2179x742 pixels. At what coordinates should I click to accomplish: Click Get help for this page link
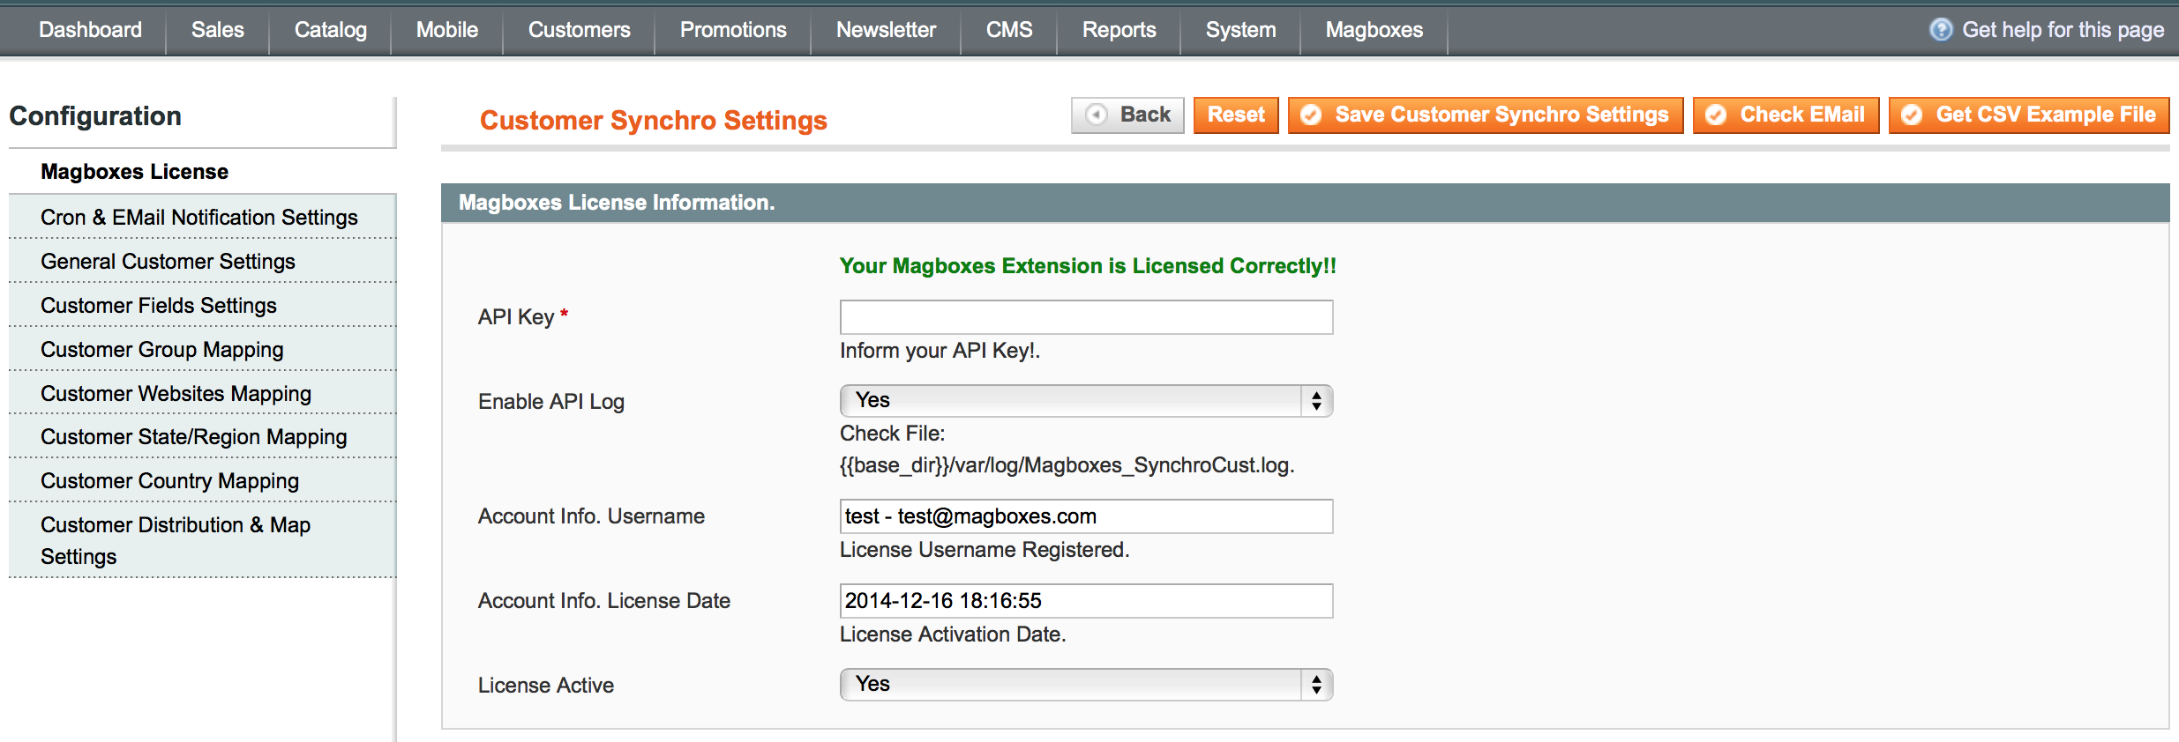click(x=2063, y=30)
